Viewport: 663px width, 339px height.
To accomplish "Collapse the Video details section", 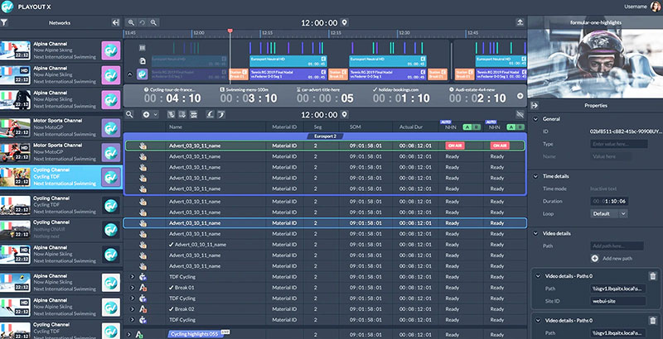I will coord(535,233).
